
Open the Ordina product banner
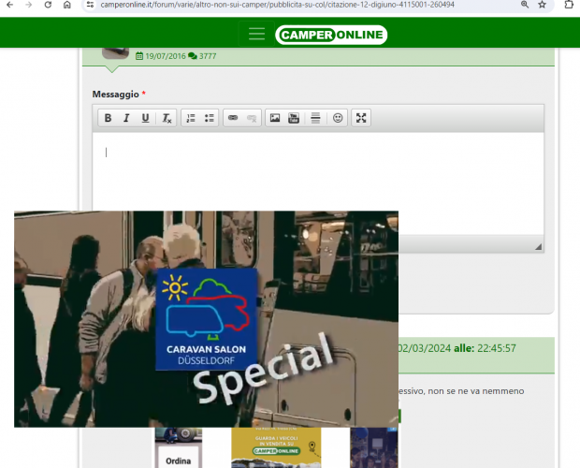(x=179, y=447)
